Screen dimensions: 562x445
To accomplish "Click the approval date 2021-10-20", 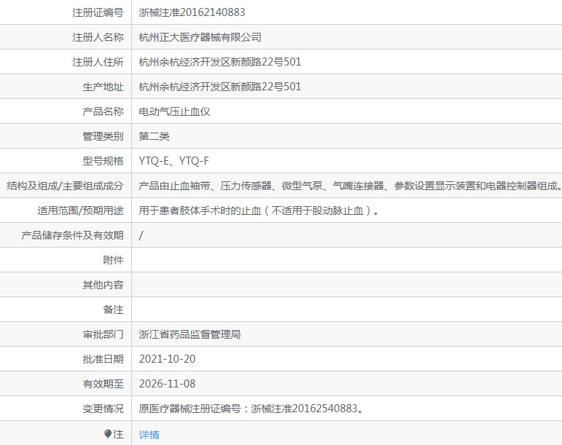I will [167, 359].
